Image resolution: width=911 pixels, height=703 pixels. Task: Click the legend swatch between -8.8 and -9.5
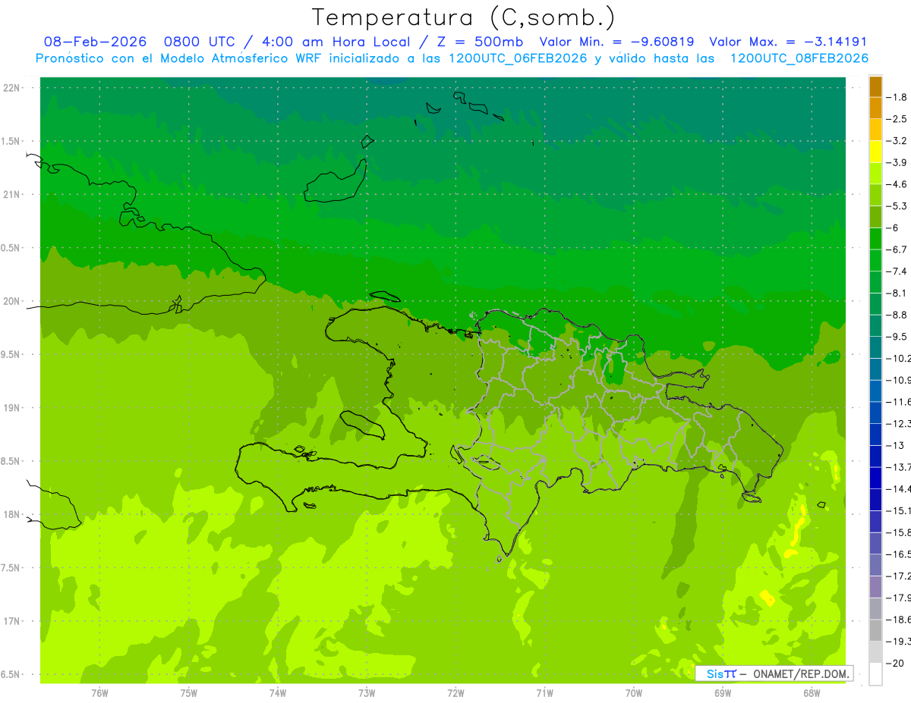pos(875,325)
